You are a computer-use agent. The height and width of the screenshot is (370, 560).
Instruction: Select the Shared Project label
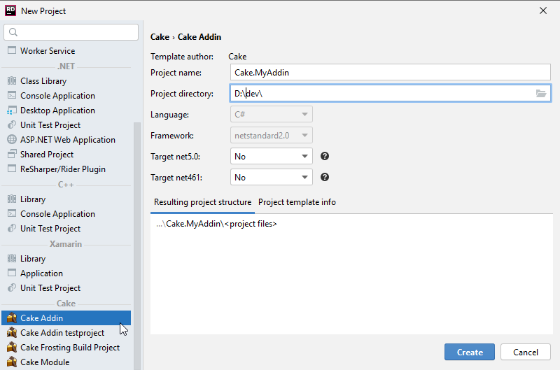pos(47,155)
